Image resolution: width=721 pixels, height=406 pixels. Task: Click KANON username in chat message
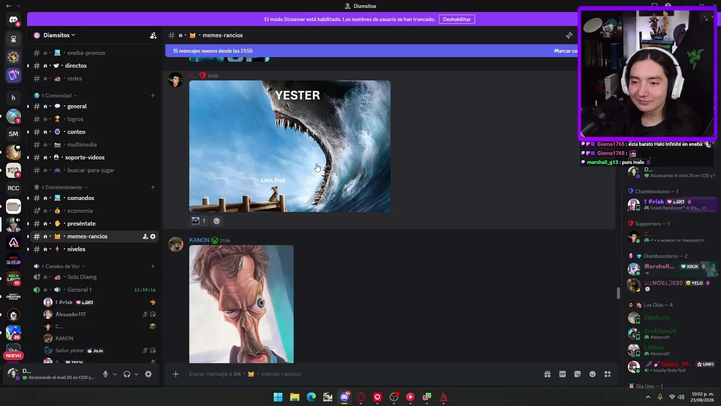tap(199, 240)
